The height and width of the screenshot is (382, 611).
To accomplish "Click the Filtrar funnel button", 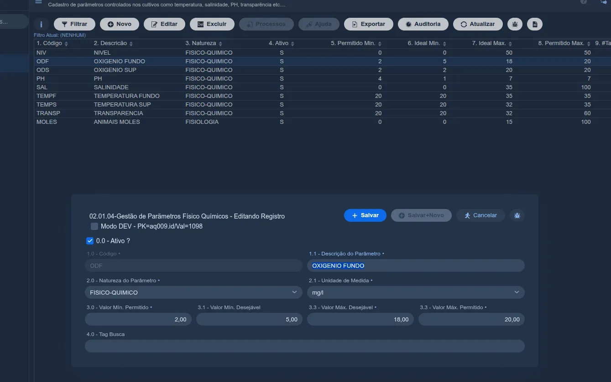I will (x=74, y=24).
